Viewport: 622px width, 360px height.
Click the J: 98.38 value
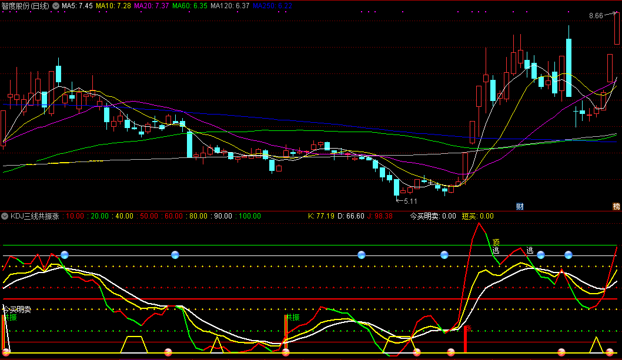379,216
